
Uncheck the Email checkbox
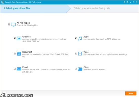pyautogui.click(x=15, y=69)
